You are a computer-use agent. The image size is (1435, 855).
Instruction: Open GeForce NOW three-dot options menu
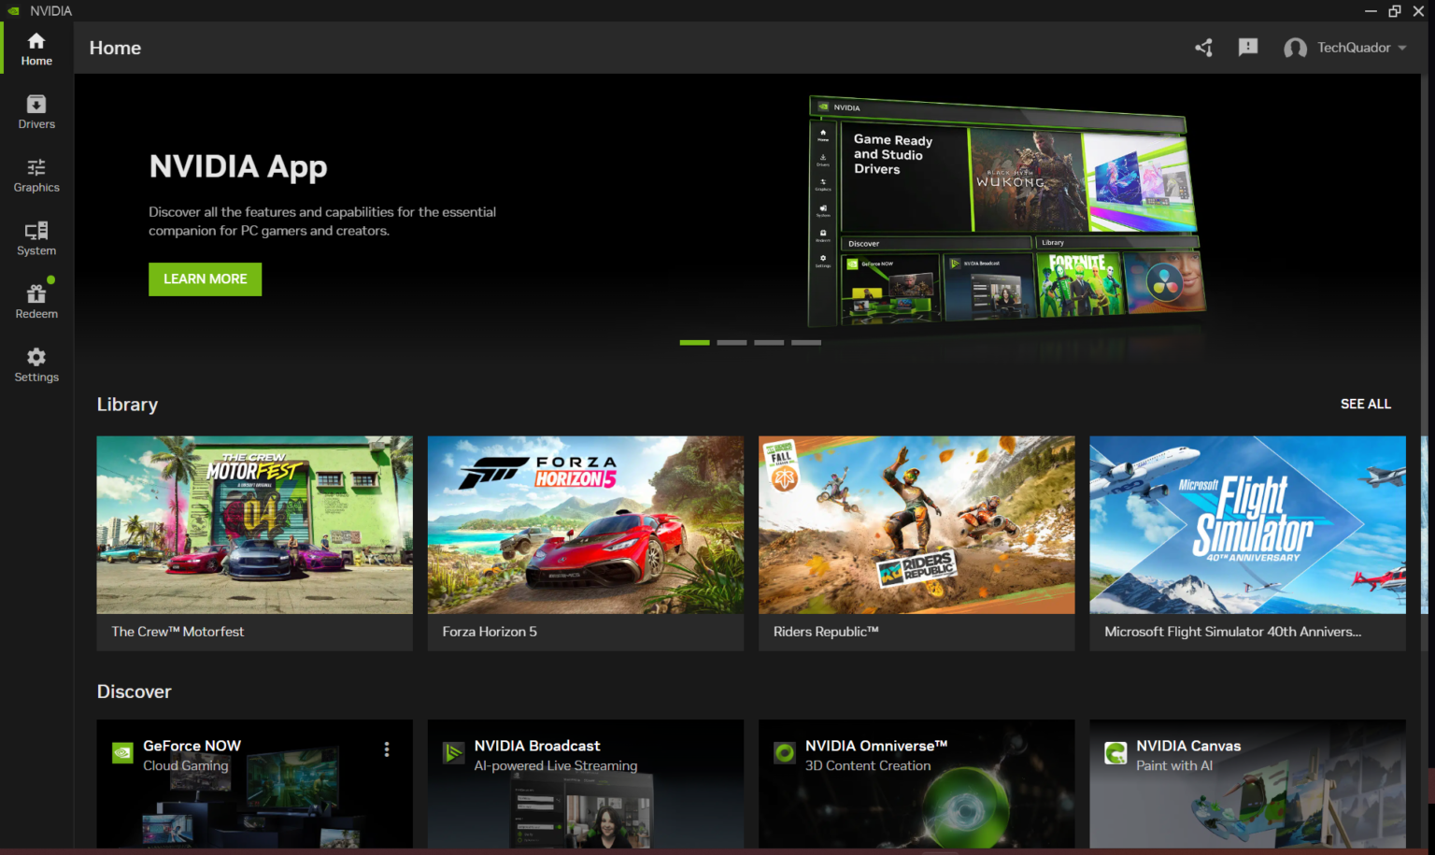click(x=387, y=749)
